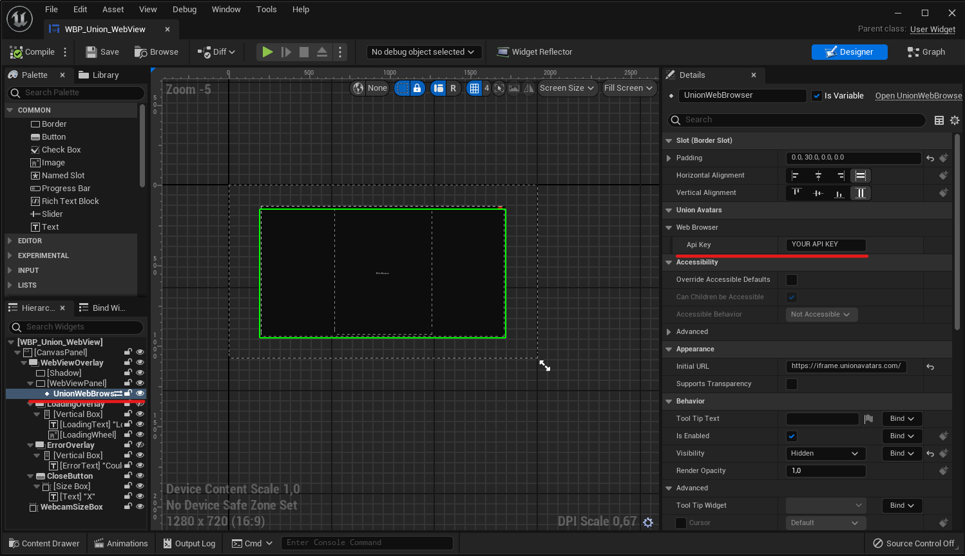The height and width of the screenshot is (556, 965).
Task: Collapse WebViewOverlay in hierarchy
Action: [24, 363]
